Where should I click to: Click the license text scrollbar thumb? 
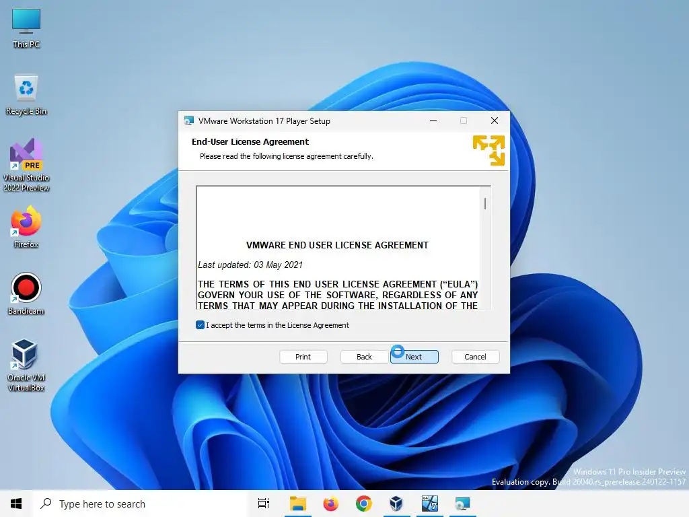(x=485, y=203)
